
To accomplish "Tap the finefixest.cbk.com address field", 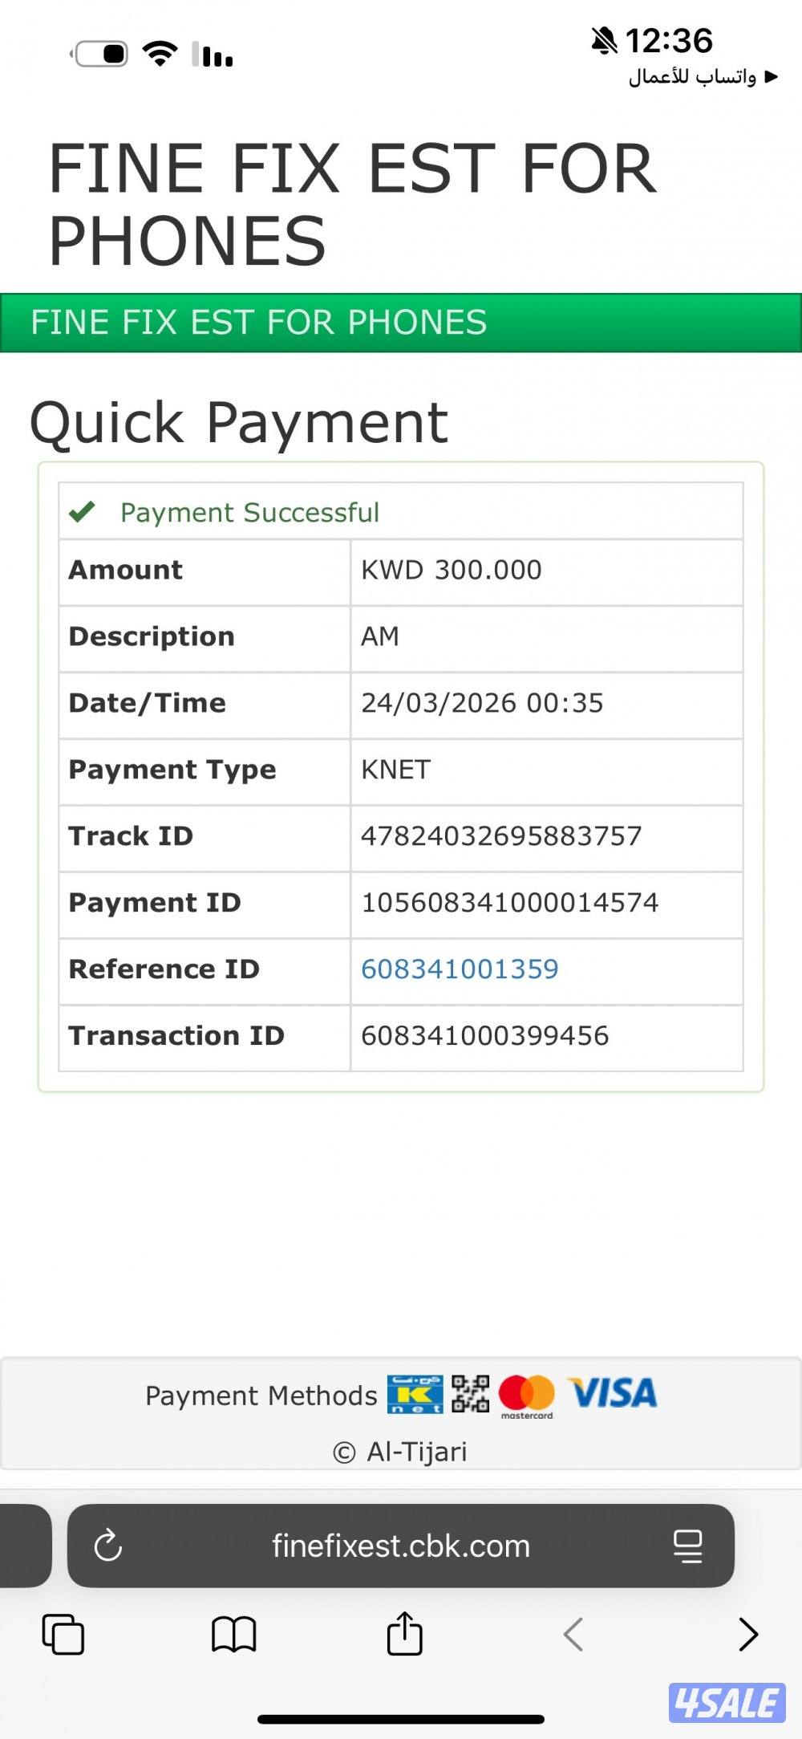I will pos(401,1546).
